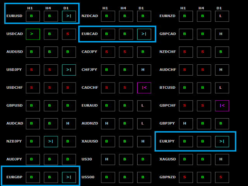
Task: Click the NZDCAD D1 B box
Action: (144, 16)
